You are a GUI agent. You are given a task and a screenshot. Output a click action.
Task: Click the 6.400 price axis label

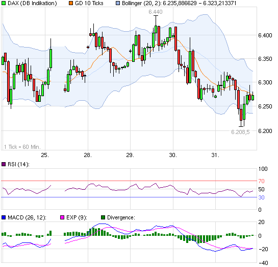point(265,35)
